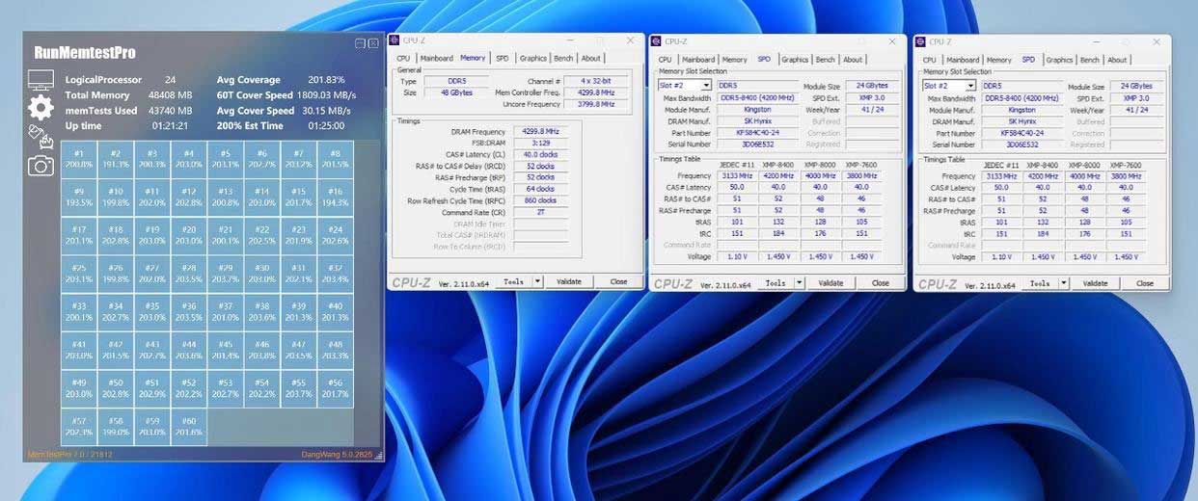
Task: Click Validate in middle CPU-Z window
Action: [x=831, y=283]
